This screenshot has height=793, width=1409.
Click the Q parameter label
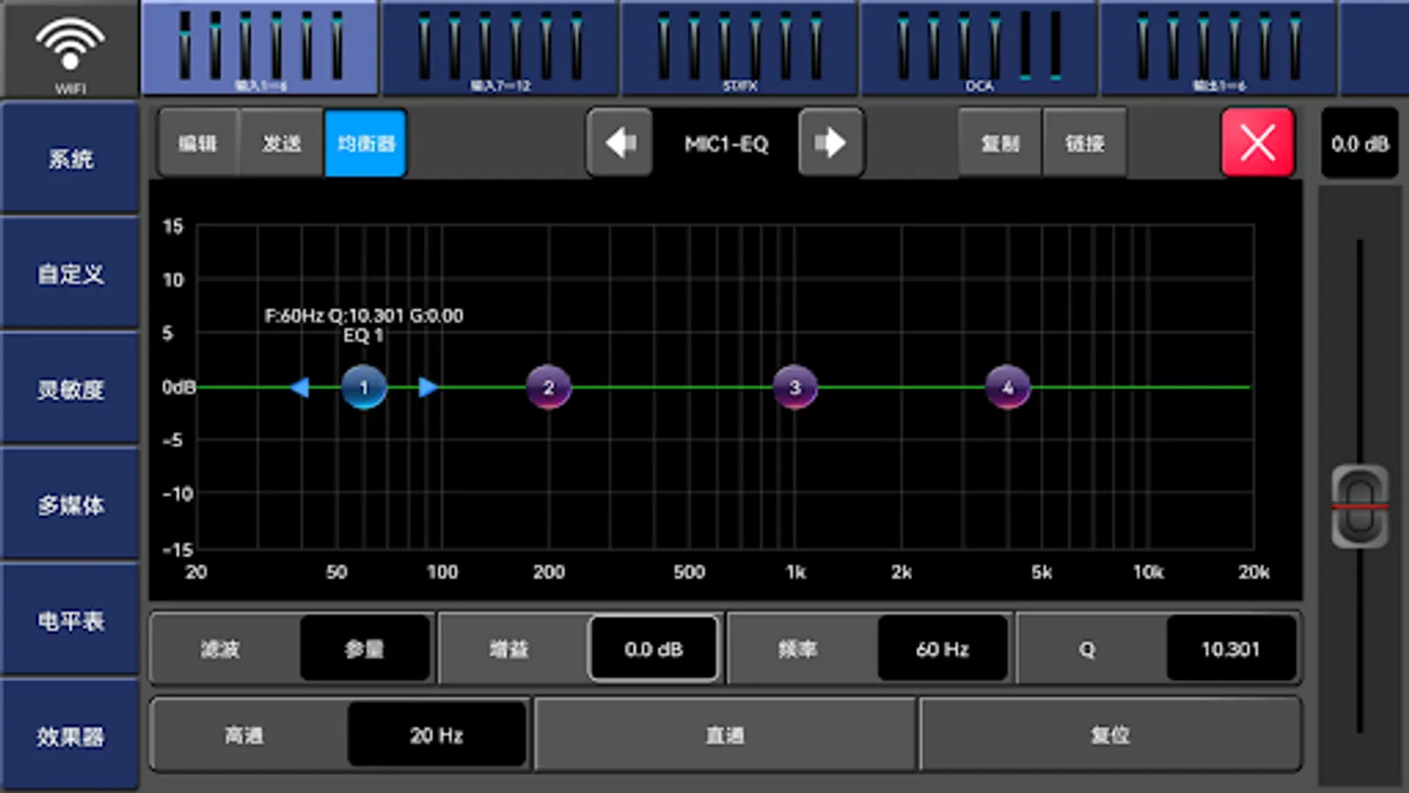point(1087,649)
